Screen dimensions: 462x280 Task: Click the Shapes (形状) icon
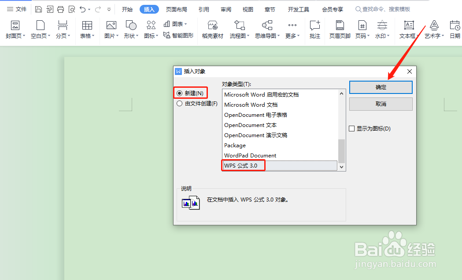(131, 26)
